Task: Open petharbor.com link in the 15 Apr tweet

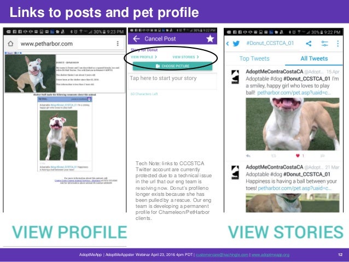Action: pyautogui.click(x=294, y=92)
